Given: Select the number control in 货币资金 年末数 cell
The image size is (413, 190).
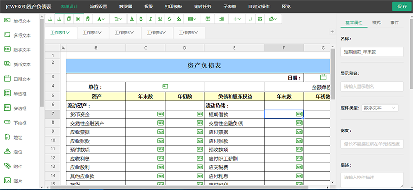Looking at the screenshot, I should coord(161,114).
